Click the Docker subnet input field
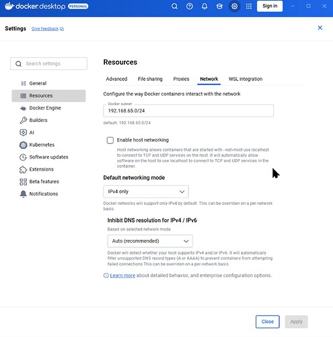This screenshot has width=333, height=337. pos(188,111)
